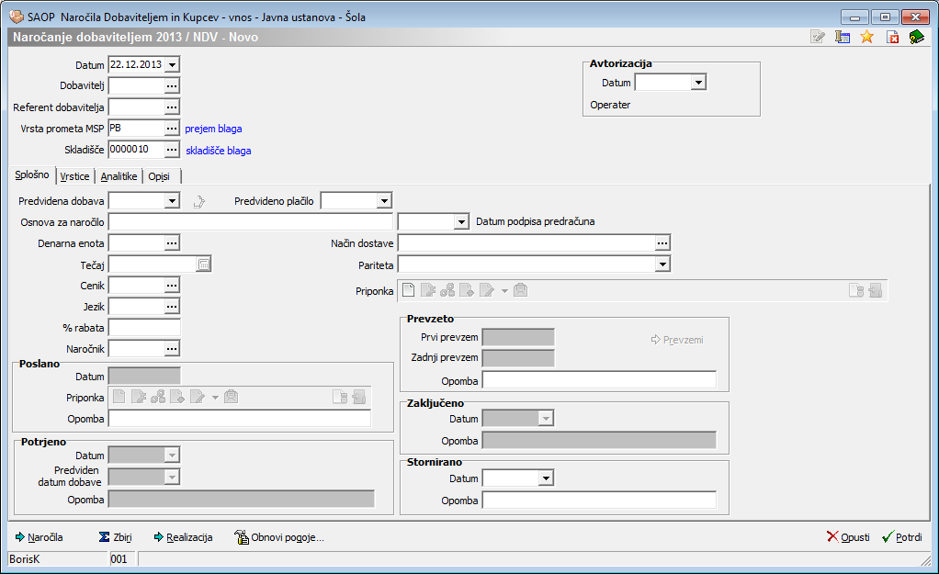The height and width of the screenshot is (574, 939).
Task: Open Avtorizacija Datum dropdown
Action: point(698,83)
